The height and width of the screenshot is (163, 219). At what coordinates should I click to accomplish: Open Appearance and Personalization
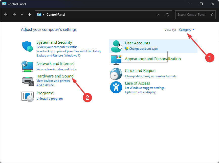[153, 59]
